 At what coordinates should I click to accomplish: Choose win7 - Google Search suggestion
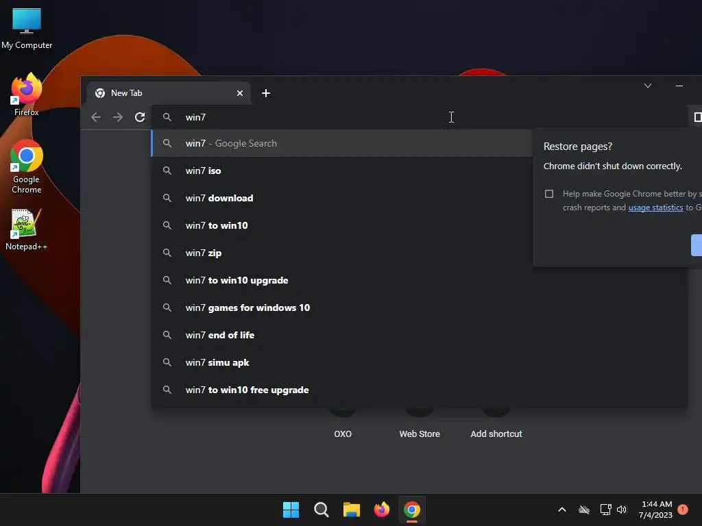(x=342, y=143)
